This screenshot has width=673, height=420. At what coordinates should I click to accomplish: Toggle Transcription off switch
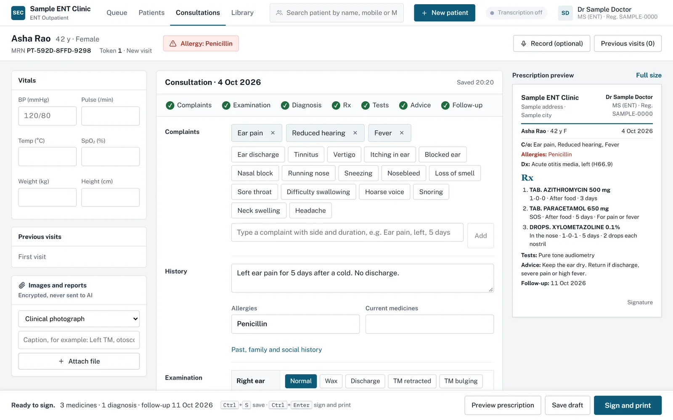tap(516, 13)
